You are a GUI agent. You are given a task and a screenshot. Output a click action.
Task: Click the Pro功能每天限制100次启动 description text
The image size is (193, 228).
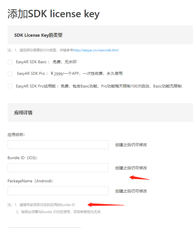(x=125, y=86)
